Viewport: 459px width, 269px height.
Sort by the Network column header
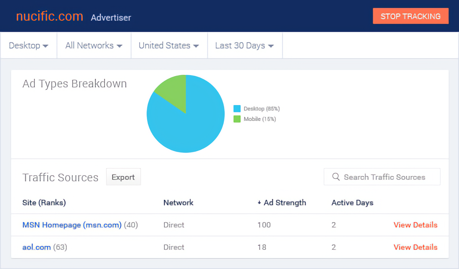(x=178, y=203)
